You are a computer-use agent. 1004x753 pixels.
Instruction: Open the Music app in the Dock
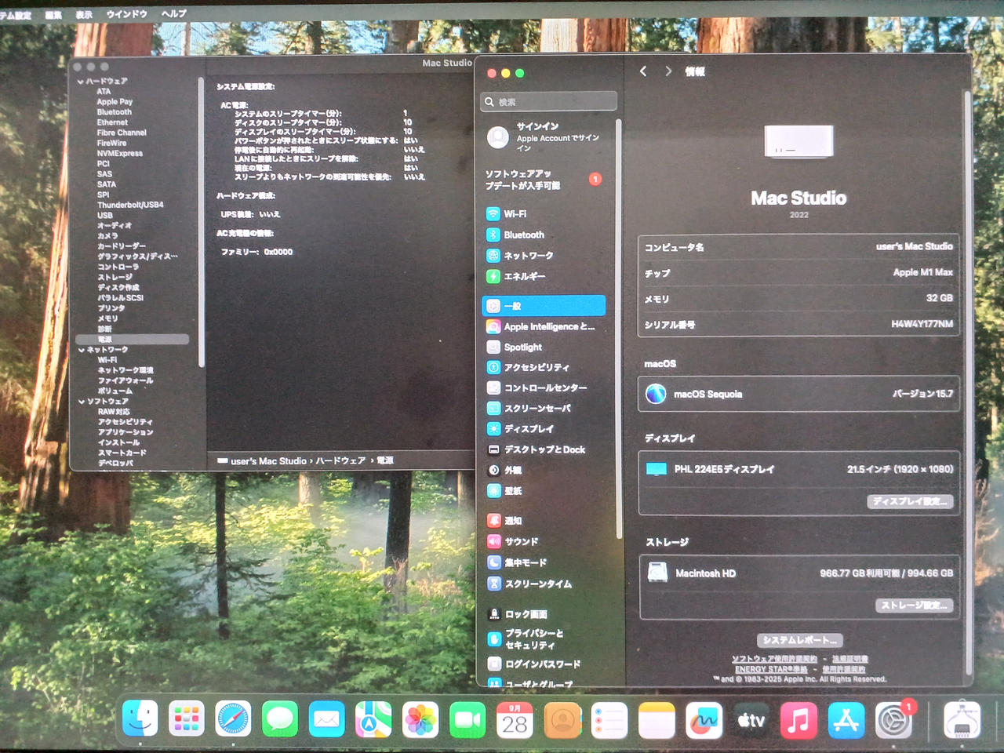(798, 719)
